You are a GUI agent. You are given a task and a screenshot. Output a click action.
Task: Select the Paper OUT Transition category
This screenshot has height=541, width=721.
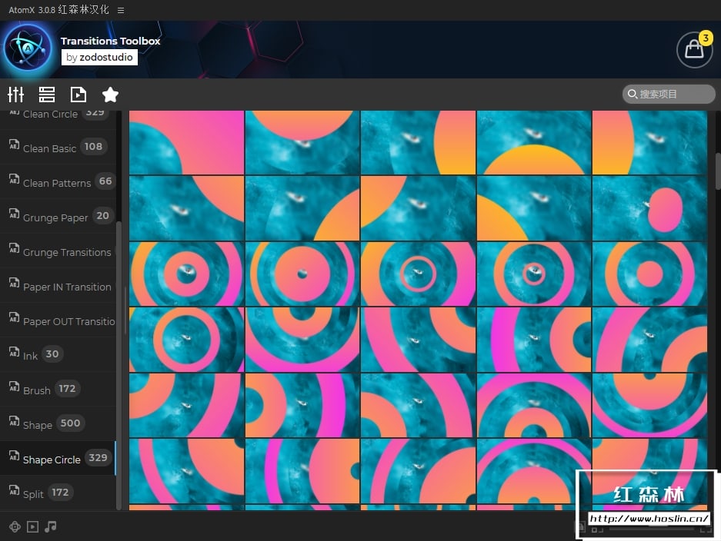click(x=58, y=320)
